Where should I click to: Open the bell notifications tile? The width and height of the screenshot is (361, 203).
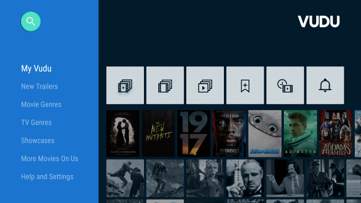pyautogui.click(x=325, y=85)
